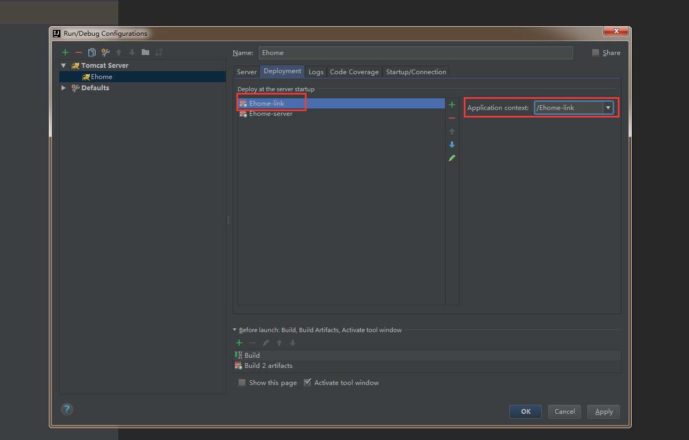The height and width of the screenshot is (440, 689).
Task: Click the Application context text field
Action: pos(569,108)
